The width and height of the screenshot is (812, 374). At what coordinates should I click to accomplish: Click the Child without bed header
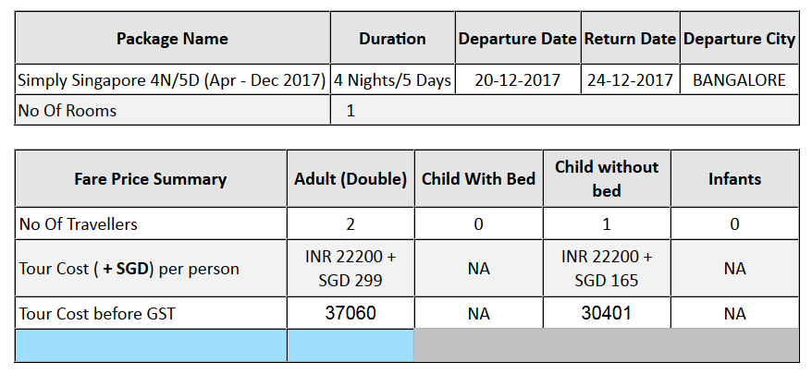coord(607,178)
